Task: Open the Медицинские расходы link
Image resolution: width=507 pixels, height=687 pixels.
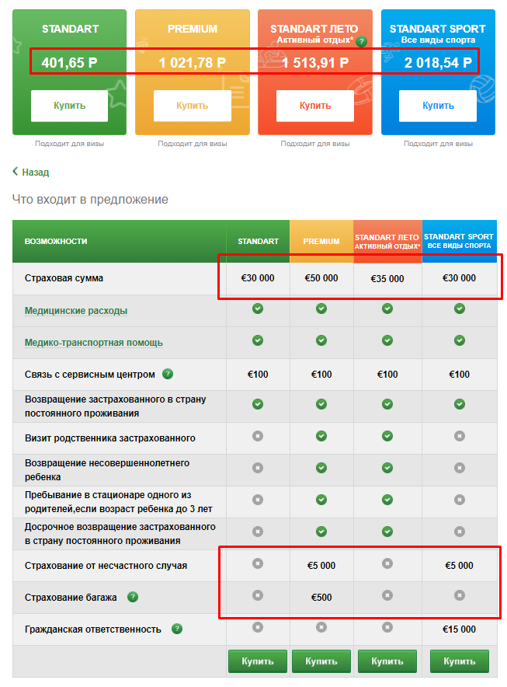Action: [76, 311]
